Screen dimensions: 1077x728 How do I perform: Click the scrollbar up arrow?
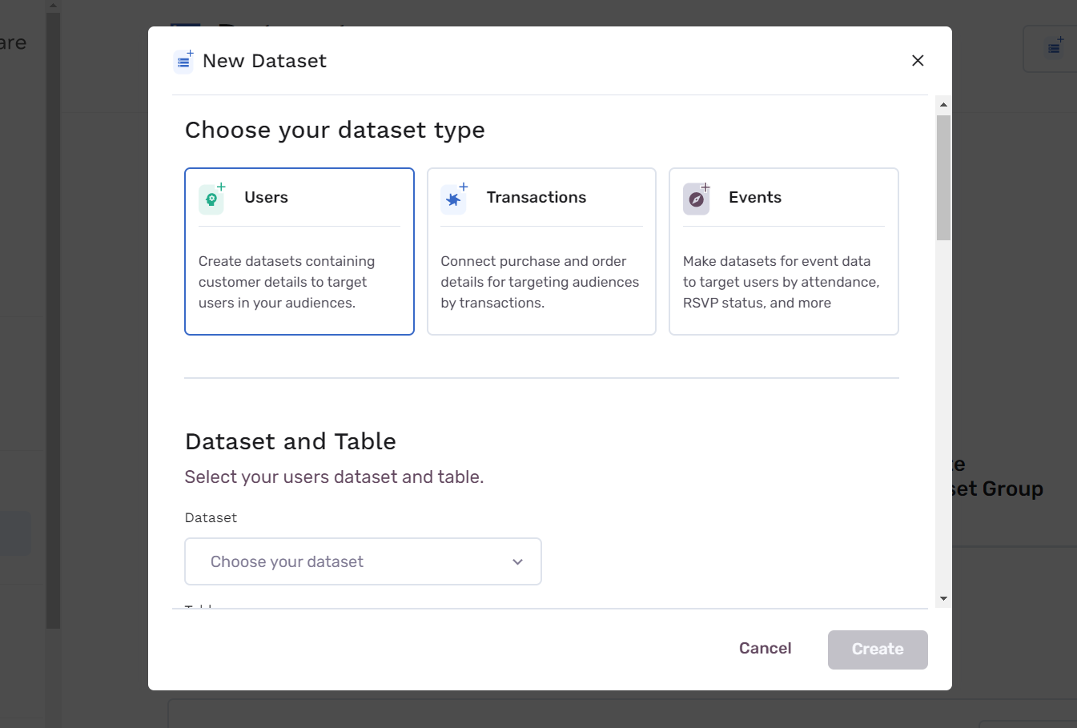pyautogui.click(x=943, y=104)
